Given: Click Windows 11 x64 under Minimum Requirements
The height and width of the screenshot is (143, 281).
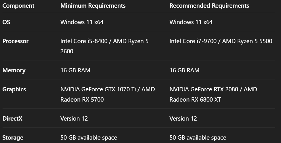Looking at the screenshot, I should [82, 22].
